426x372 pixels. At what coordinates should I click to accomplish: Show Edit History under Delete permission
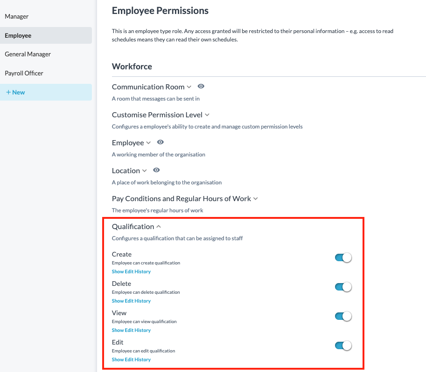(x=131, y=301)
